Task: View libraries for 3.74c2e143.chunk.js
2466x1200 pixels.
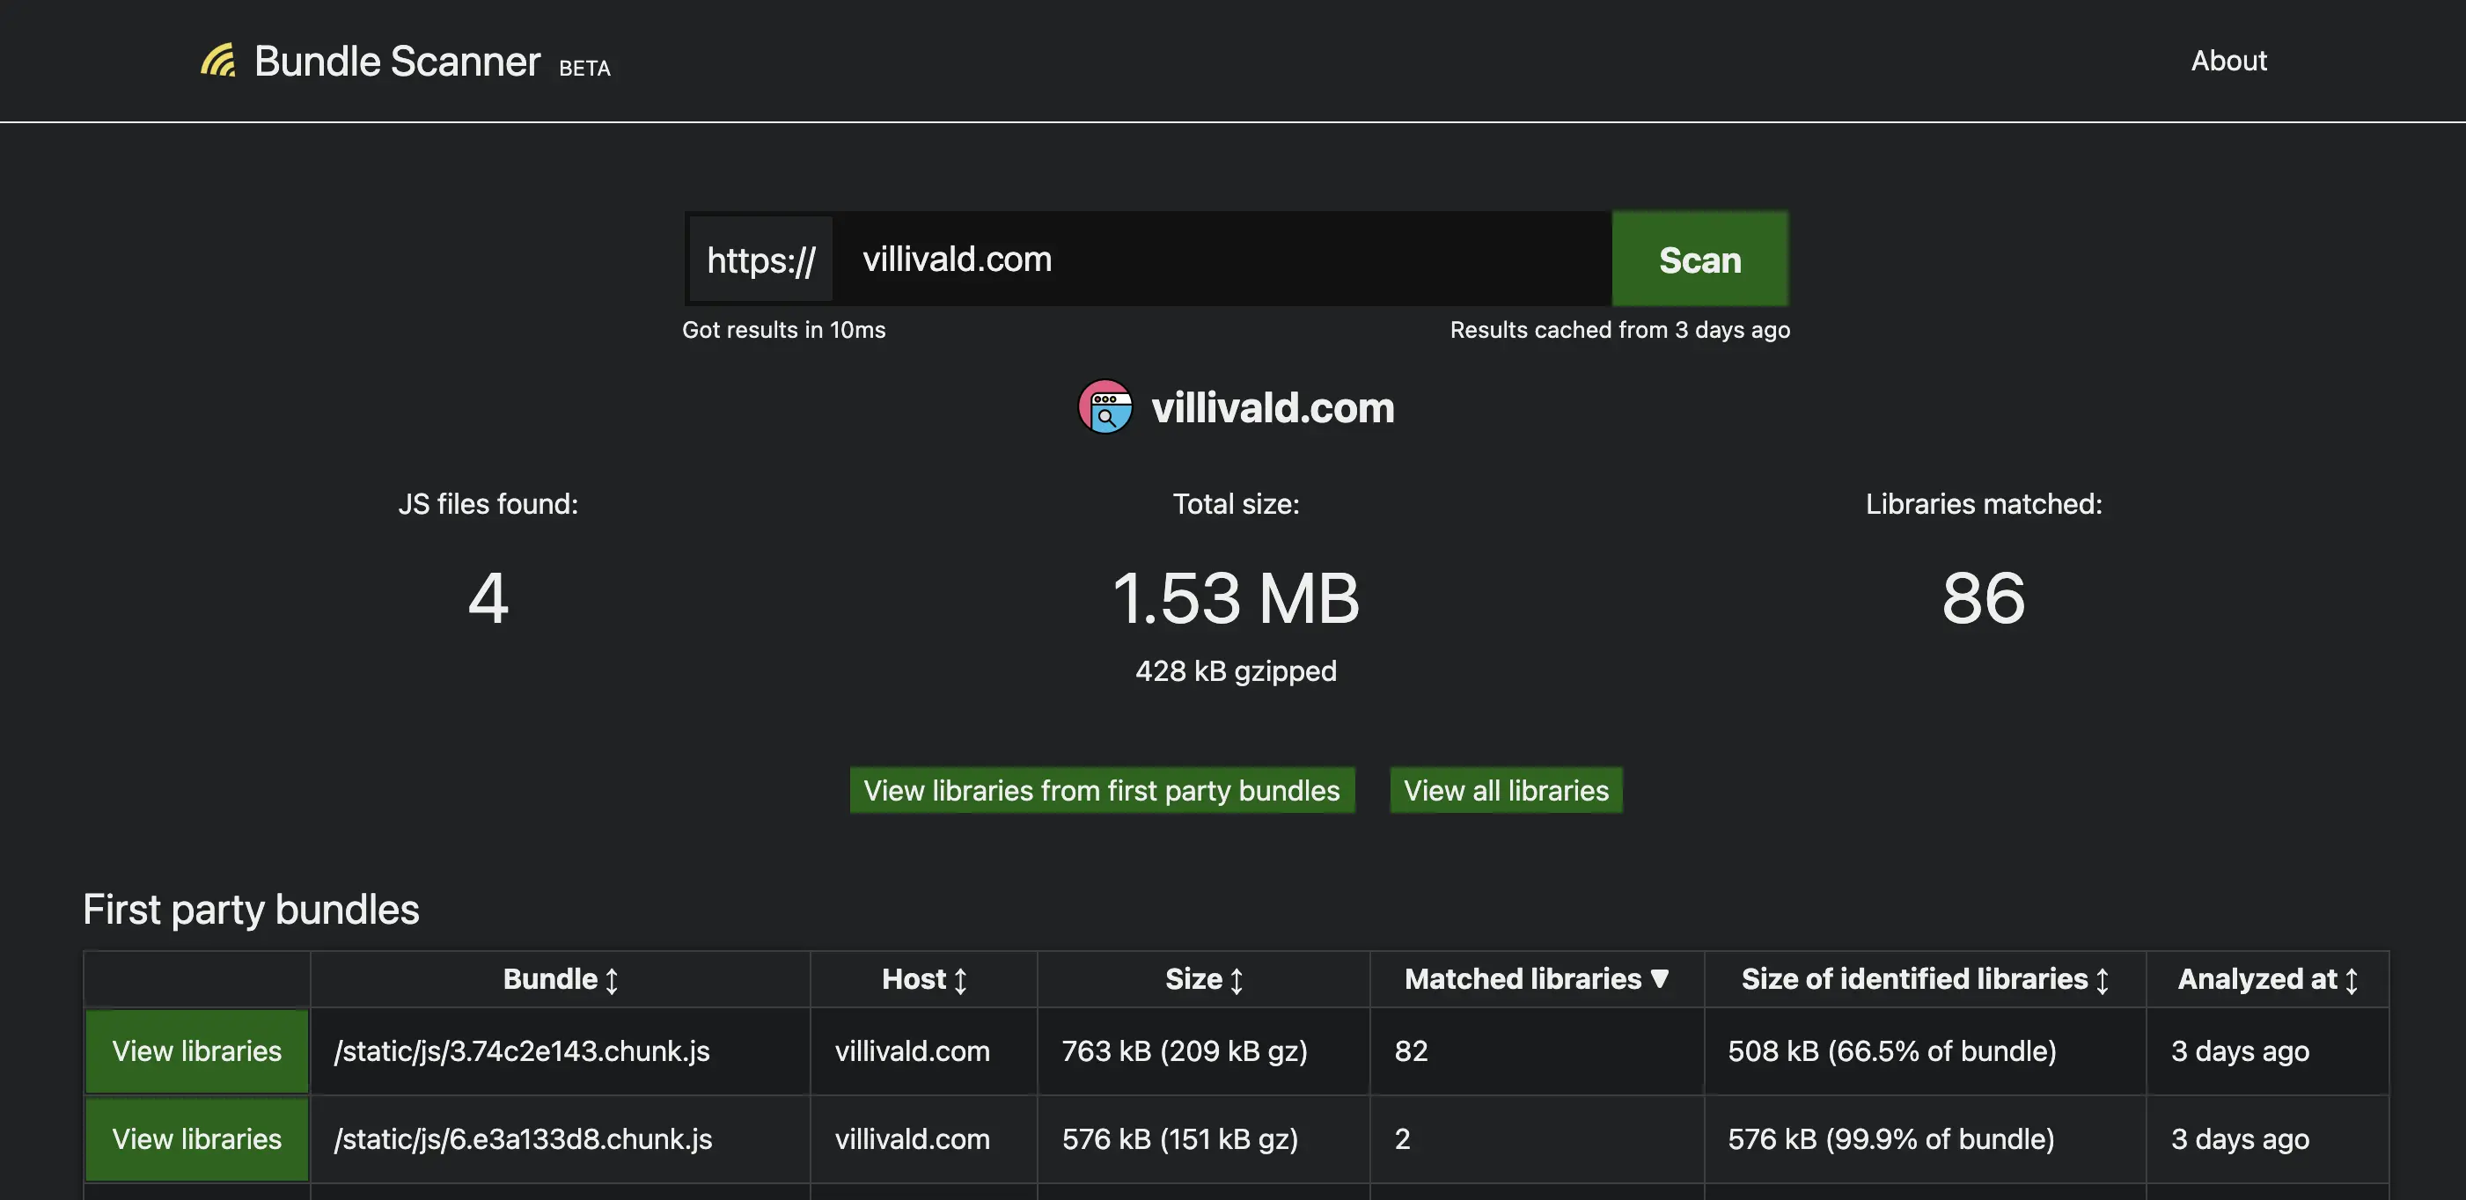Action: tap(197, 1050)
